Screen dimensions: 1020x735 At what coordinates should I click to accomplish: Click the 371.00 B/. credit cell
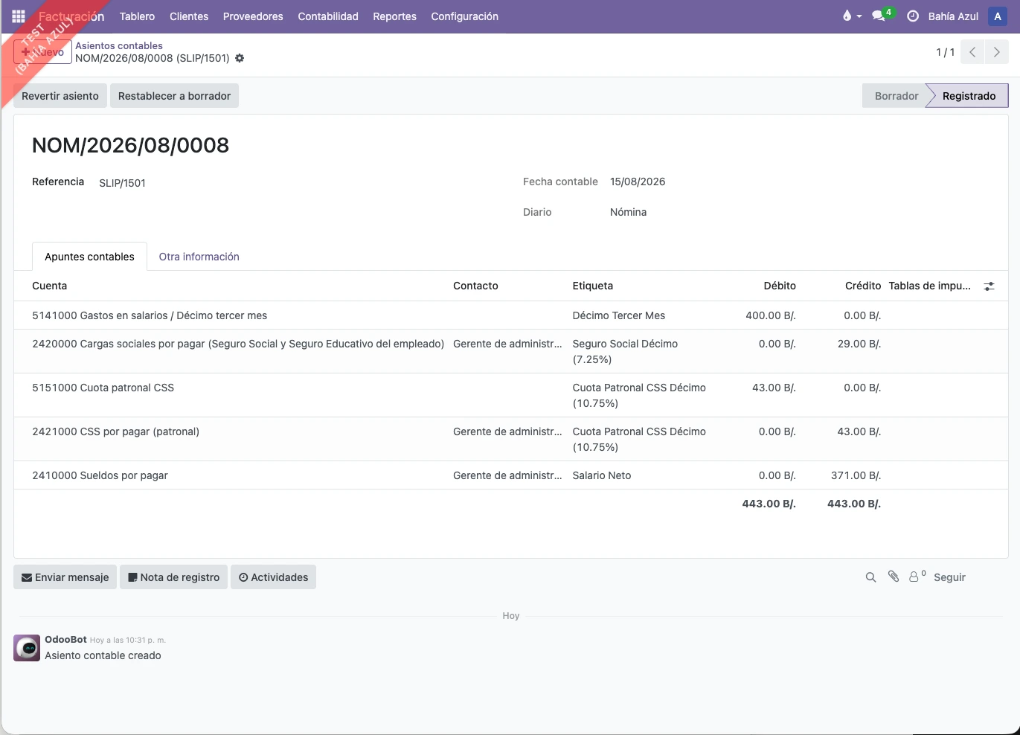pos(856,475)
